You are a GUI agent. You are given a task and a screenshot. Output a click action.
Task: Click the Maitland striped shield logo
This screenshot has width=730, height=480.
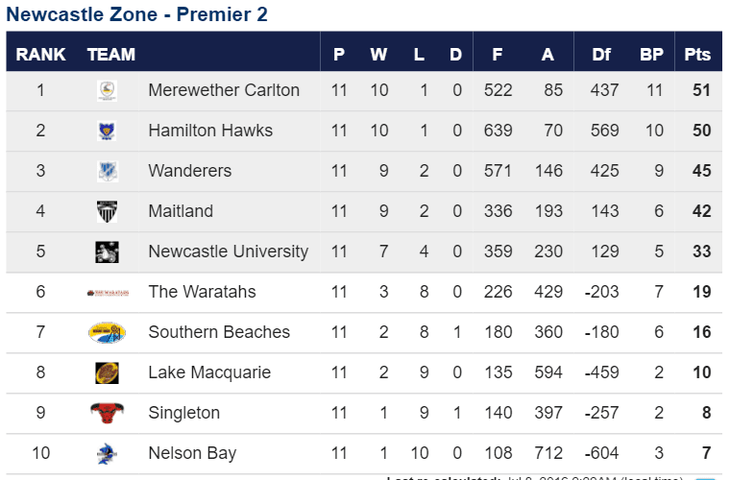point(107,211)
